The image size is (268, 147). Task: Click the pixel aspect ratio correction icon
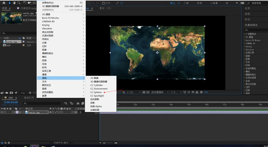click(185, 92)
